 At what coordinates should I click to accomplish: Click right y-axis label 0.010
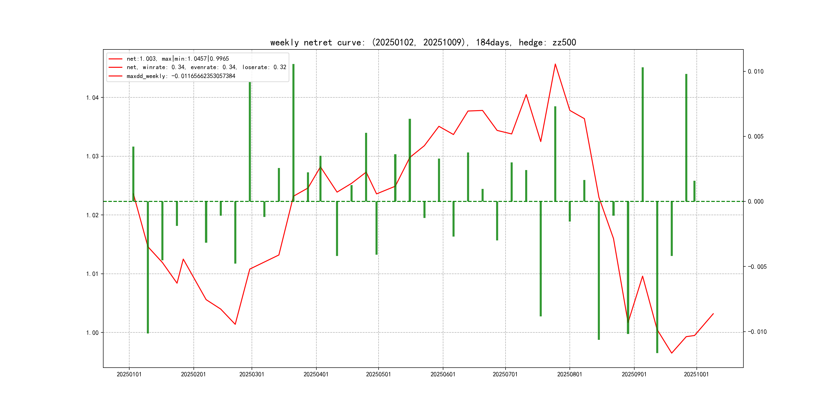756,71
